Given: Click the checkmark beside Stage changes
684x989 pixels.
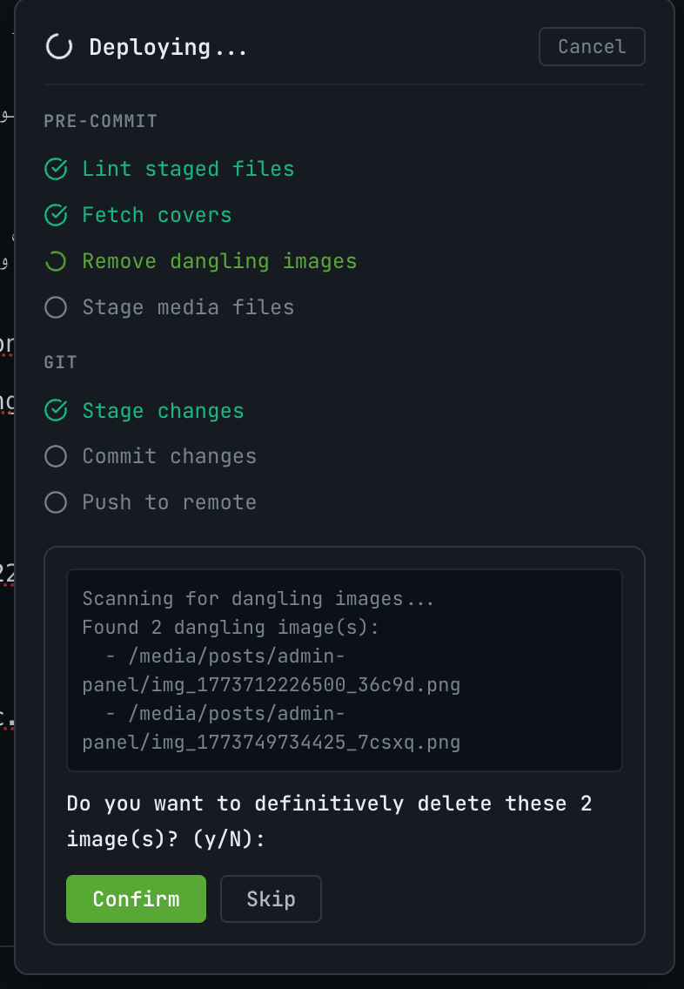Looking at the screenshot, I should [55, 410].
